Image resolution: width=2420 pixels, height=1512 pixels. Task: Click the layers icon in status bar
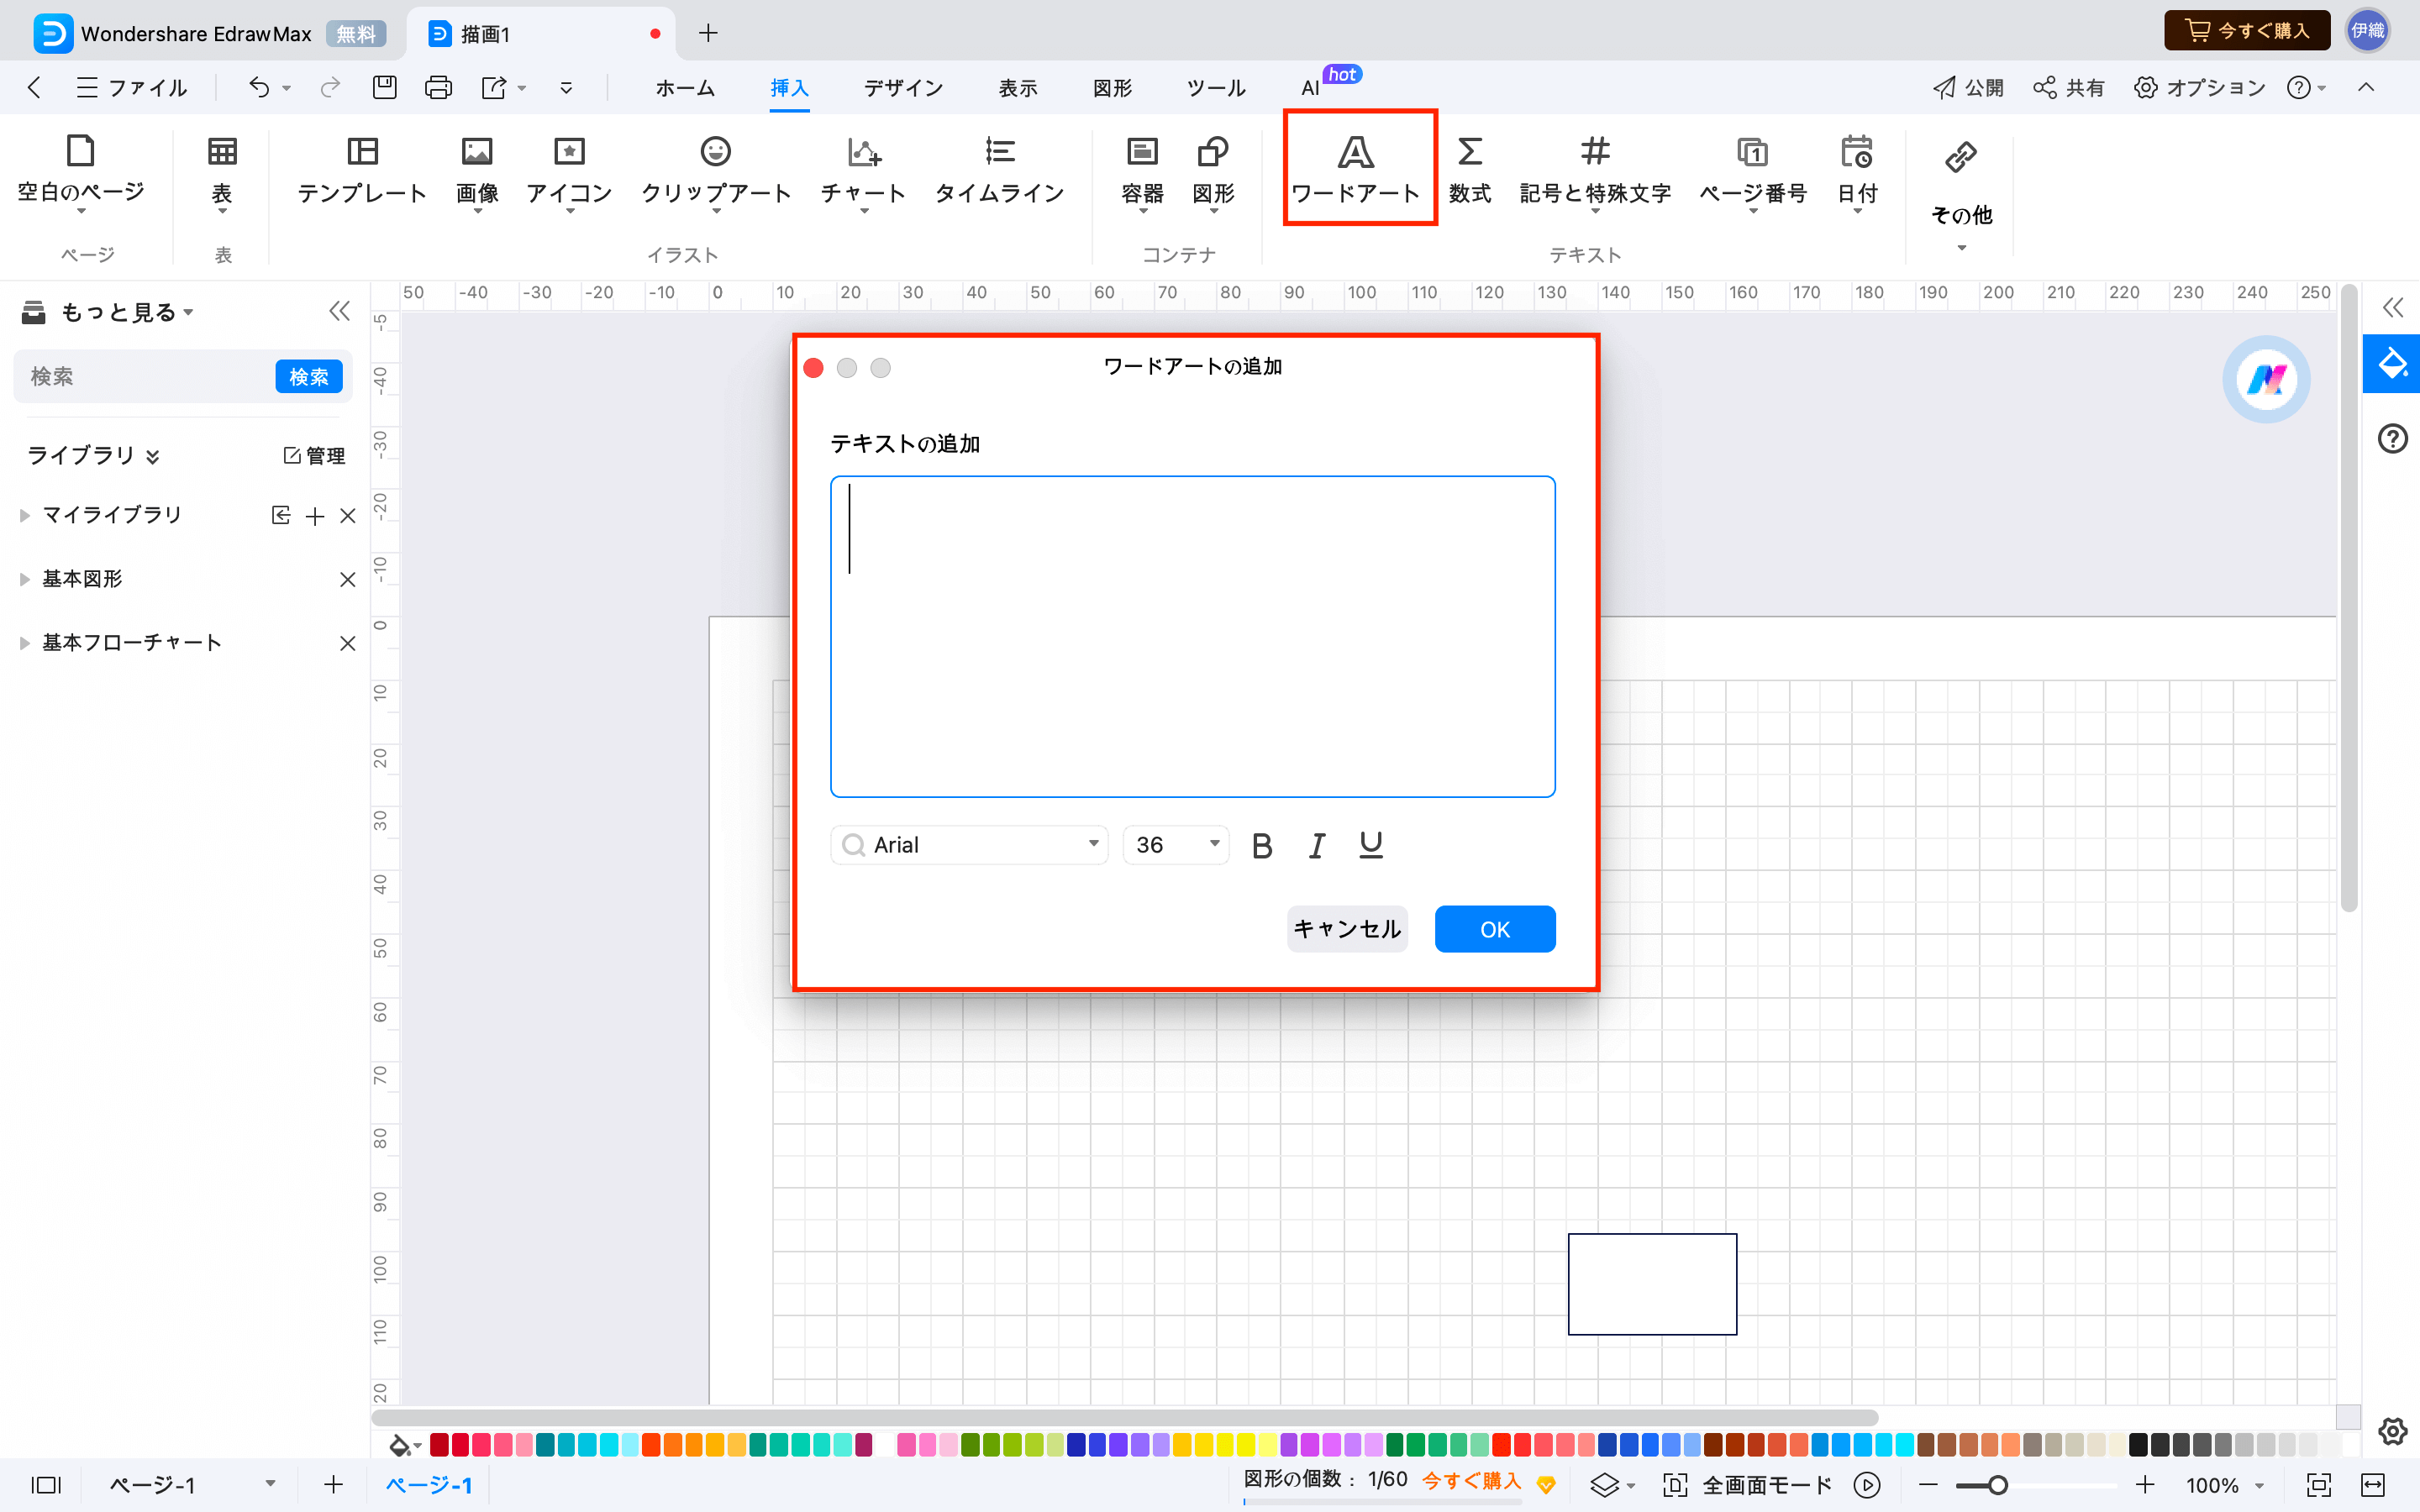[x=1604, y=1485]
